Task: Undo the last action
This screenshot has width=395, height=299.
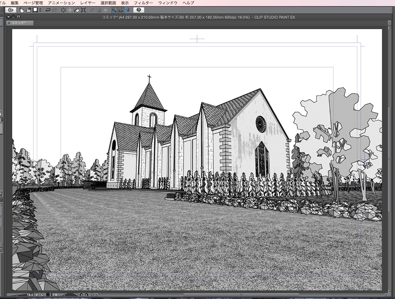Action: [x=48, y=10]
